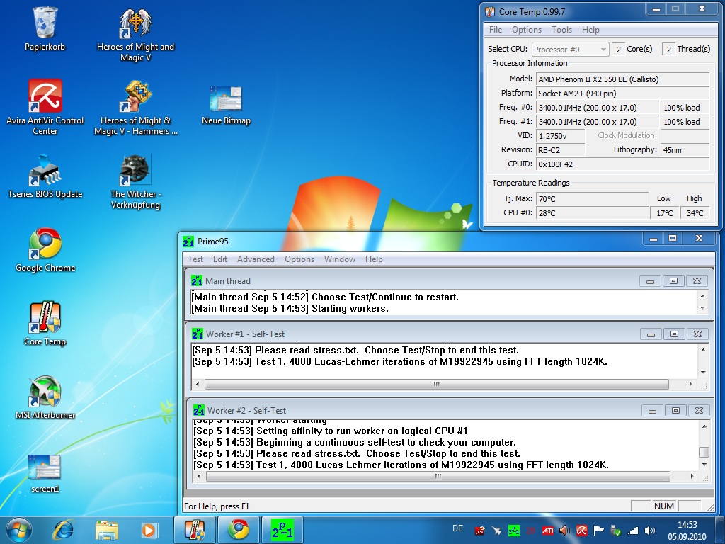
Task: Open the Select CPU dropdown in Core Temp
Action: (x=570, y=49)
